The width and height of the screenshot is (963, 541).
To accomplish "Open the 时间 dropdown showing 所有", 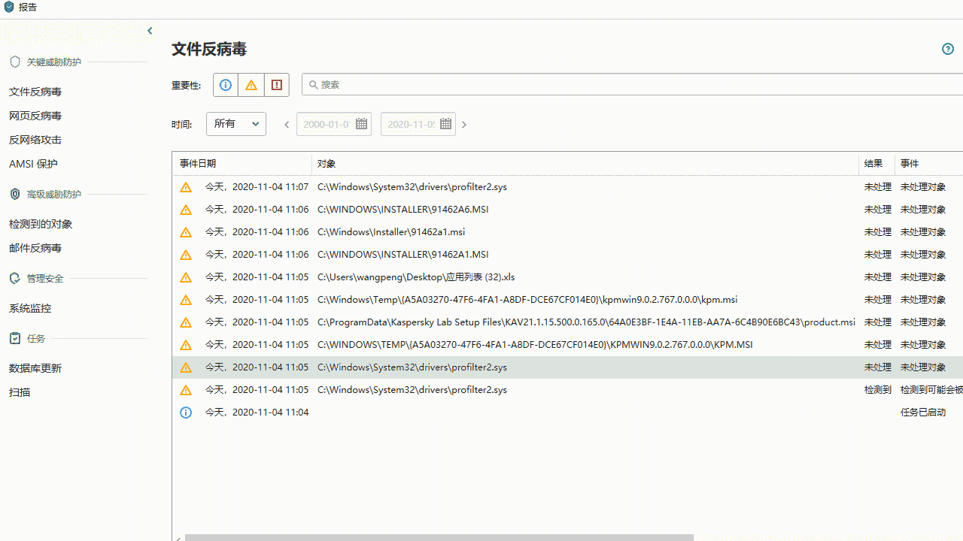I will pos(236,124).
